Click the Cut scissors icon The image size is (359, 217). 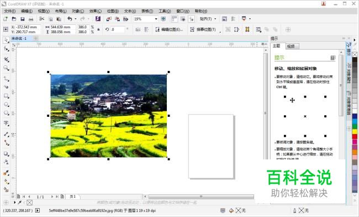point(41,19)
